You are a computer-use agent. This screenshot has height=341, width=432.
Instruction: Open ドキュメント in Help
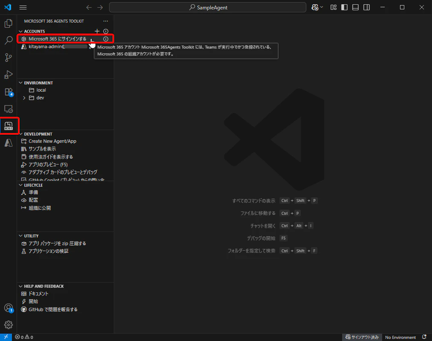[x=38, y=294]
